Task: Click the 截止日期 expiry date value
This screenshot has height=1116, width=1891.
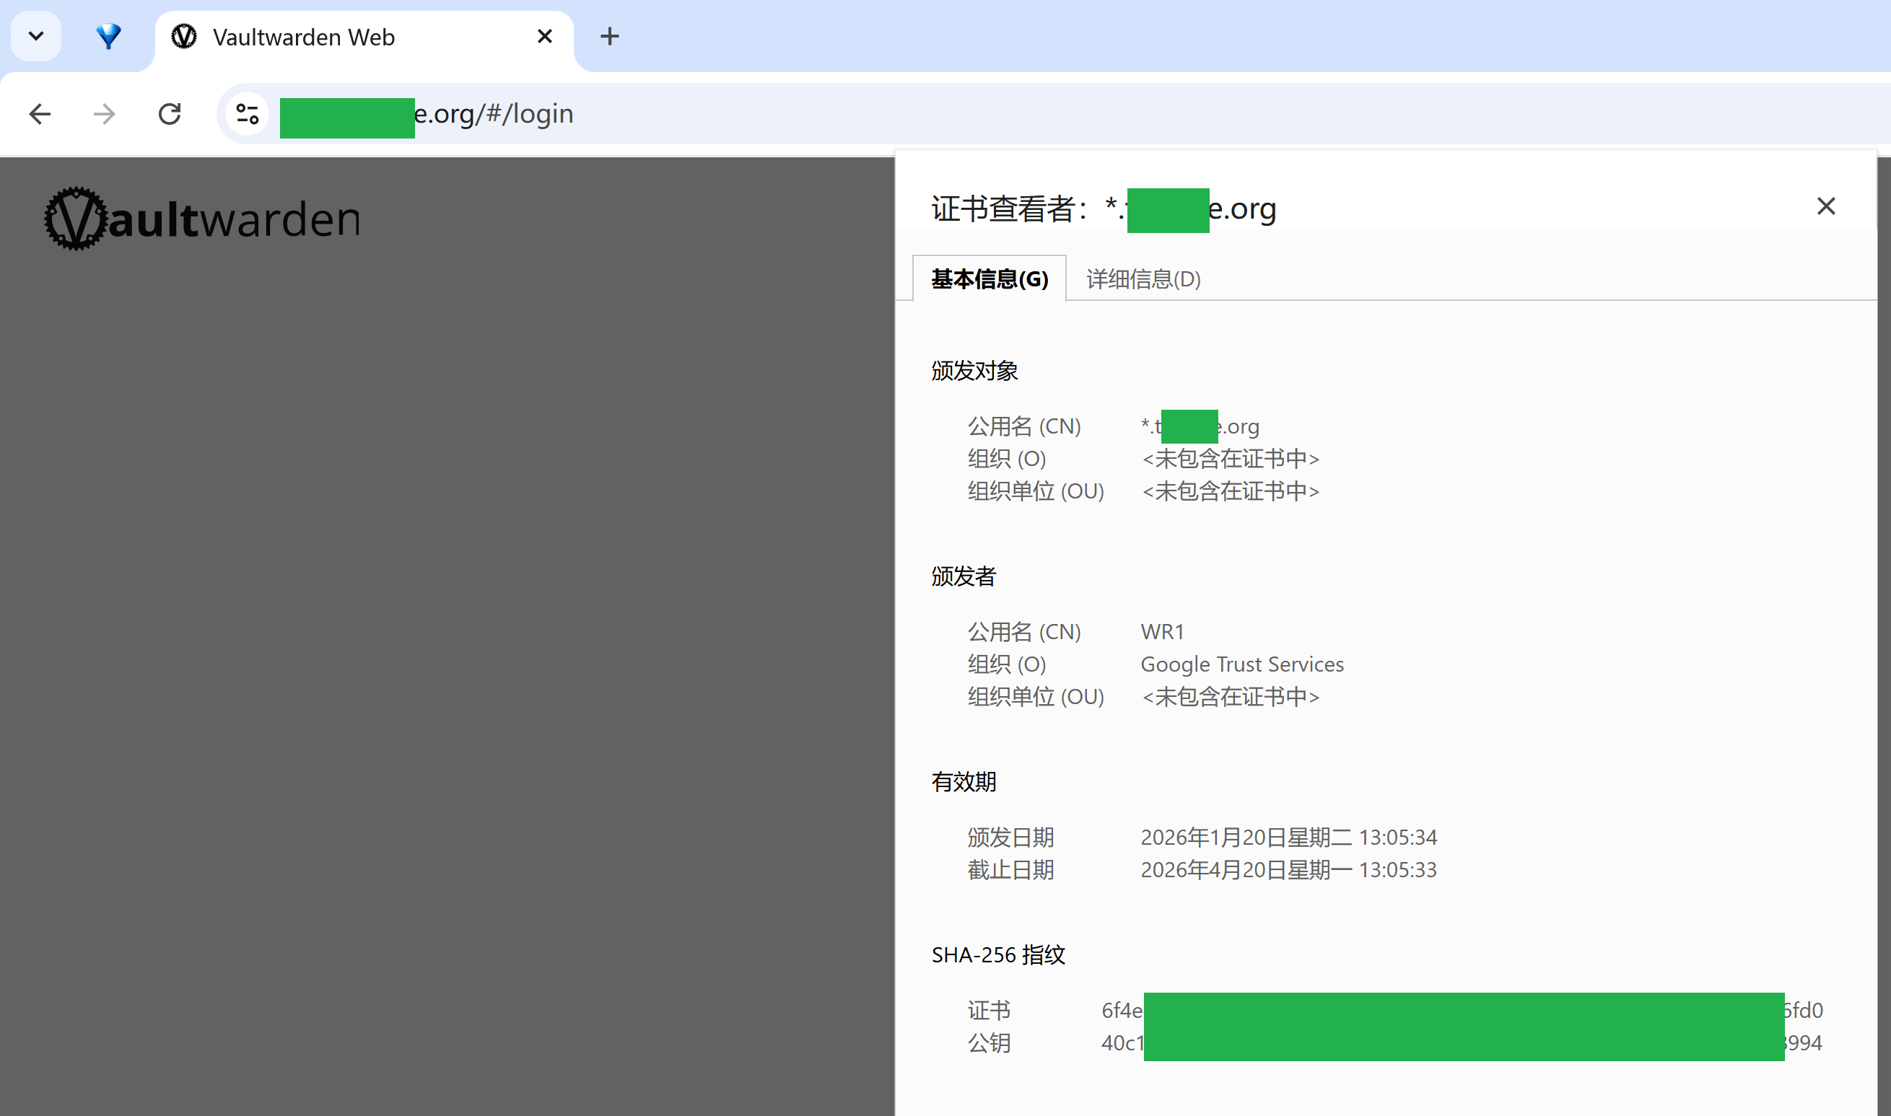Action: [1288, 870]
